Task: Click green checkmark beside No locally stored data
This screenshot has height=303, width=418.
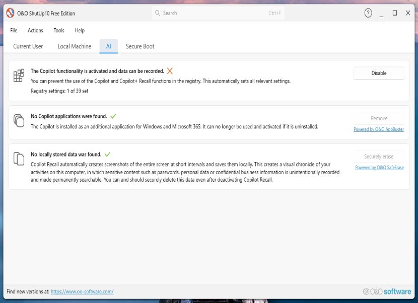Action: 107,155
